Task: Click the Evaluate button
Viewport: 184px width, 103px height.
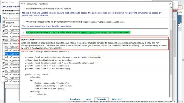Action: (x=101, y=99)
